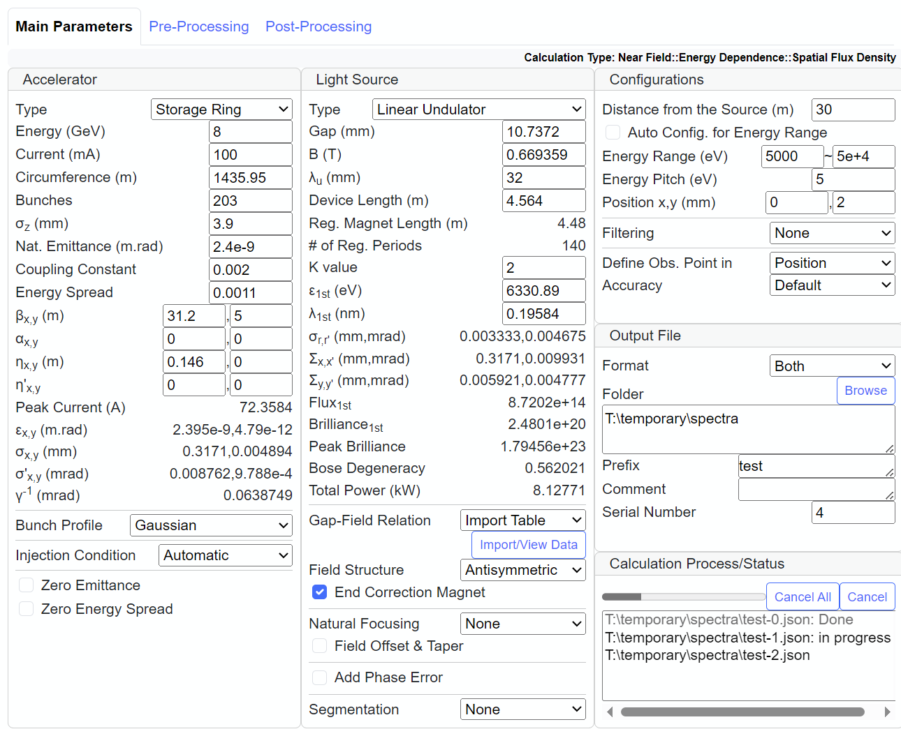Enable the Add Phase Error option
Image resolution: width=901 pixels, height=729 pixels.
(319, 677)
